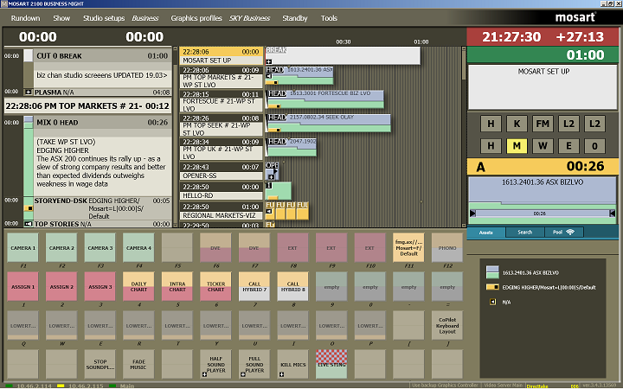Open the Rundown menu
Screen dimensions: 623x389
click(x=25, y=17)
